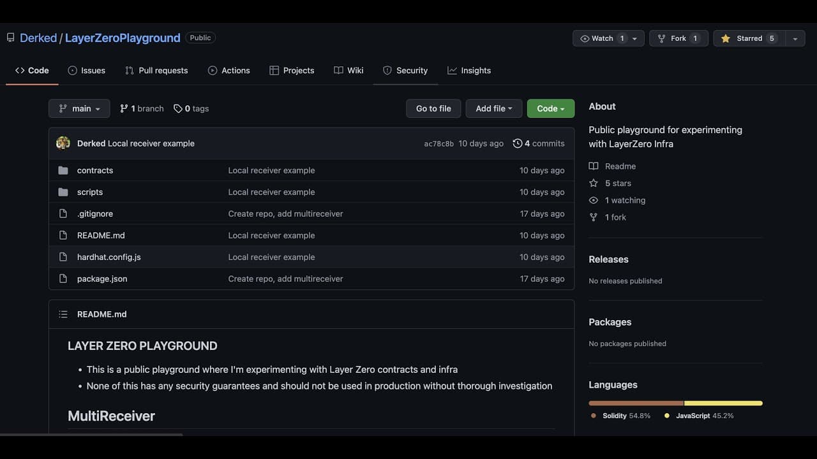Open the LayerZeroPlayground repository link

(123, 38)
